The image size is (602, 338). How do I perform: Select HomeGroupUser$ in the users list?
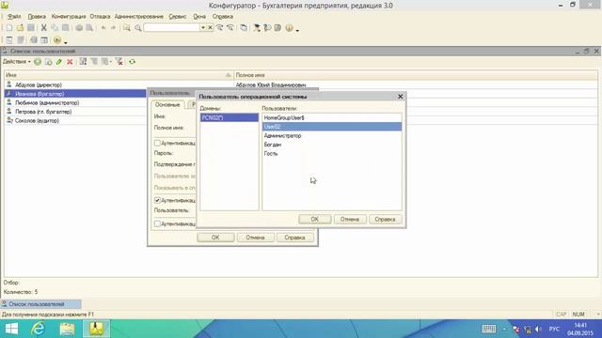[x=332, y=118]
